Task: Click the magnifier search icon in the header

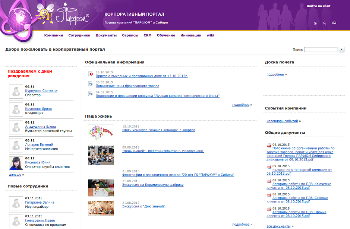Action: [325, 23]
